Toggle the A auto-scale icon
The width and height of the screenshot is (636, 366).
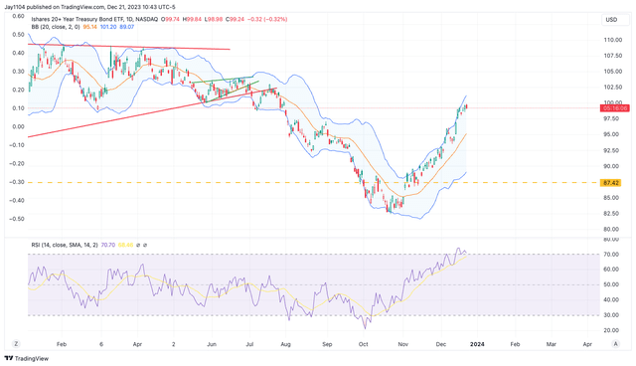(616, 344)
